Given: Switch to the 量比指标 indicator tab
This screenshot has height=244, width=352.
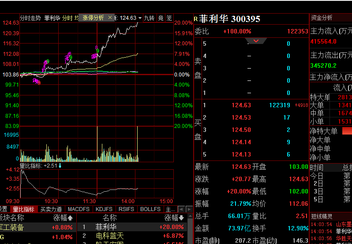Looking at the screenshot, I should pyautogui.click(x=23, y=209).
